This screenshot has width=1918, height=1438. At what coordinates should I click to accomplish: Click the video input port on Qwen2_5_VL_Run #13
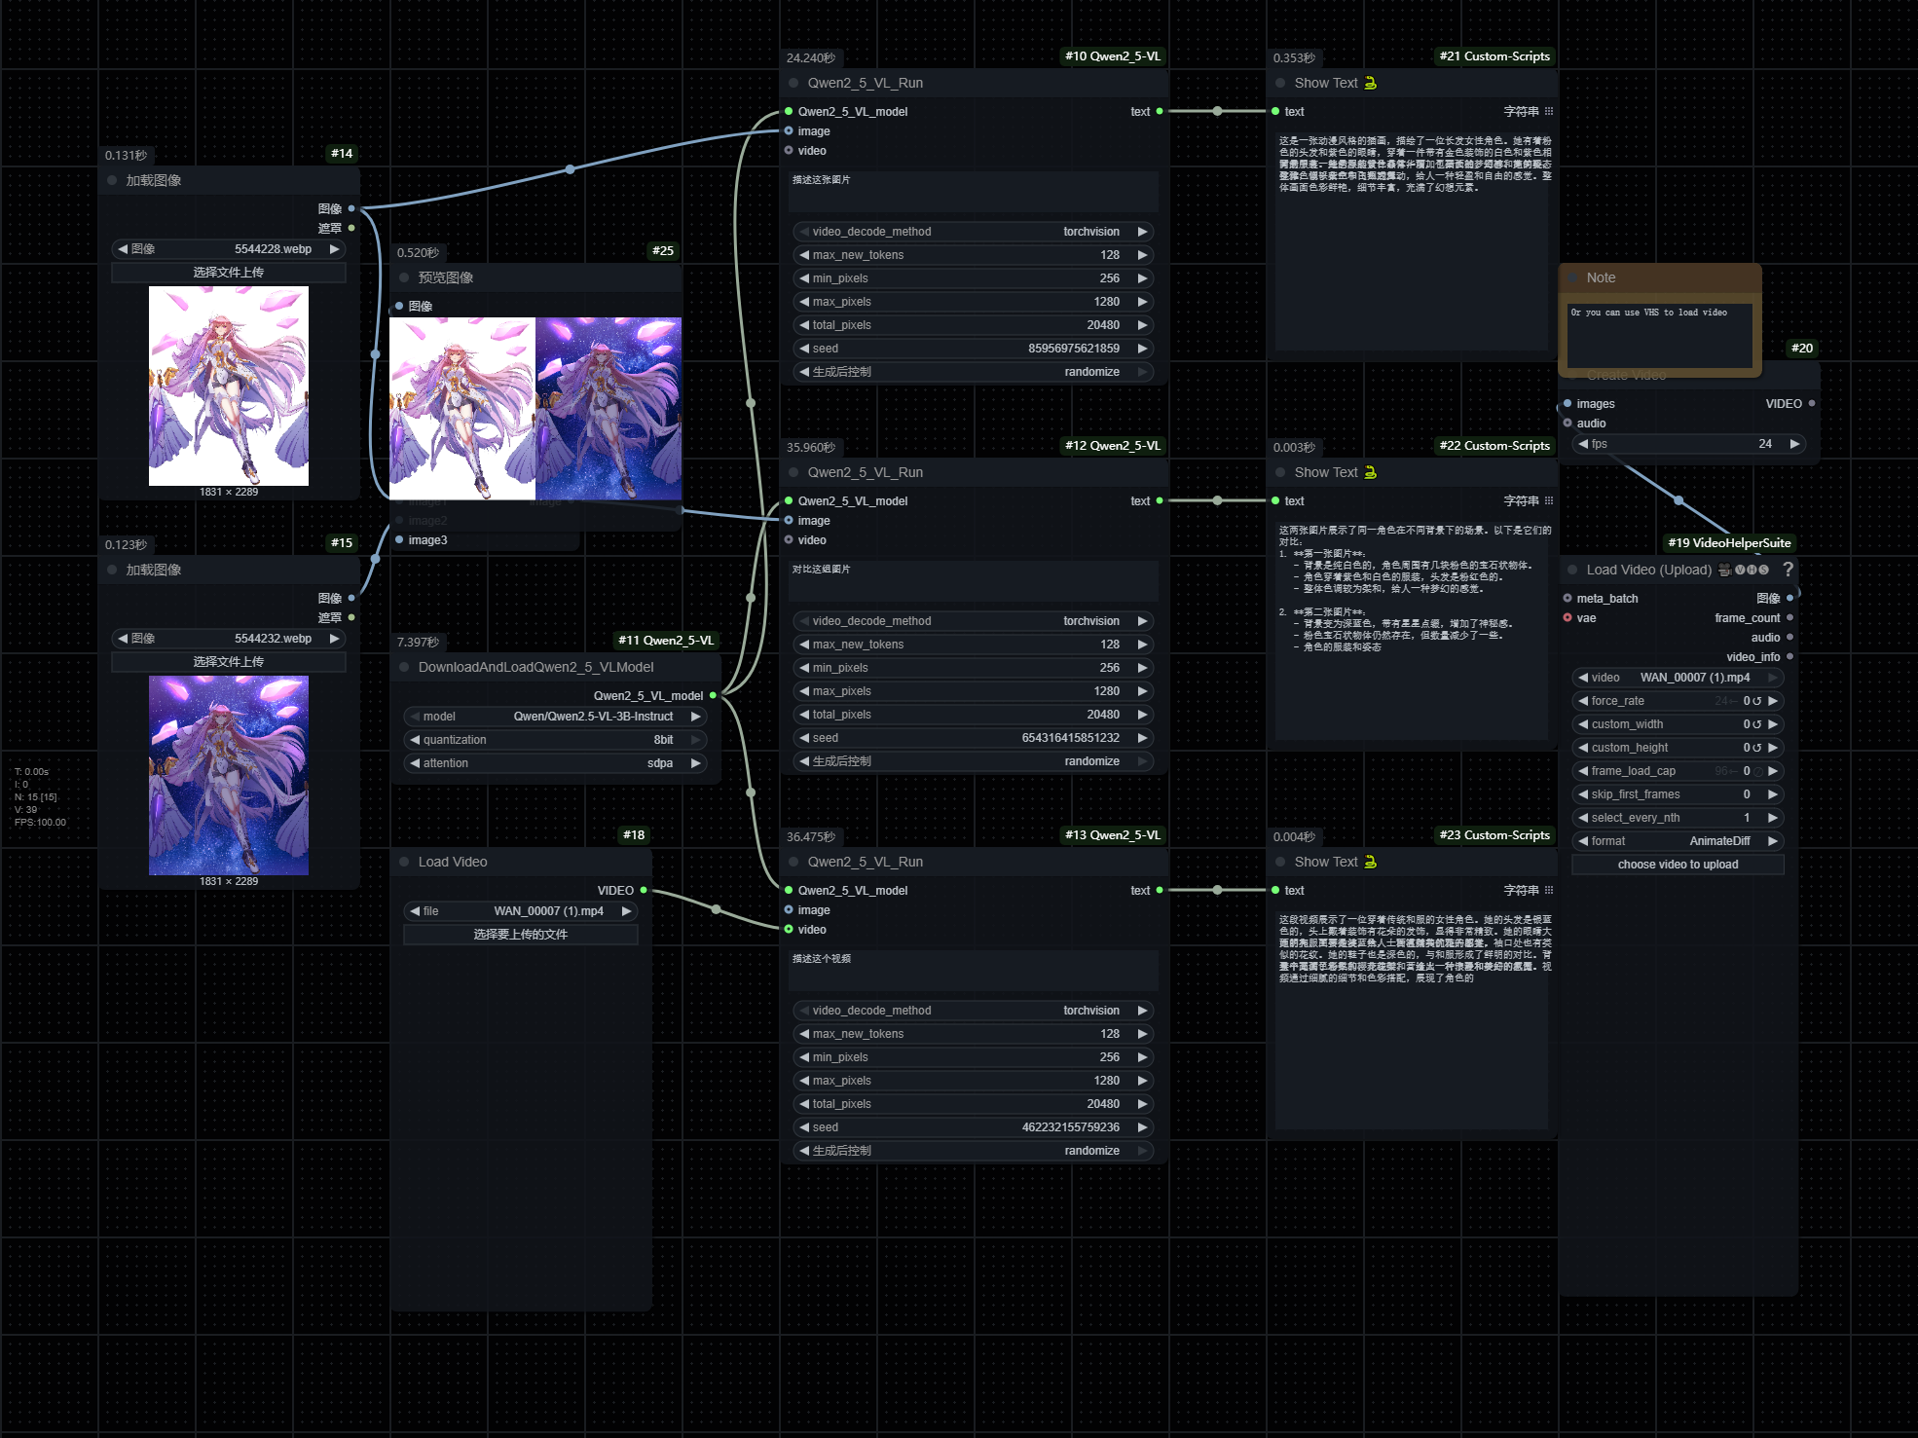tap(789, 929)
